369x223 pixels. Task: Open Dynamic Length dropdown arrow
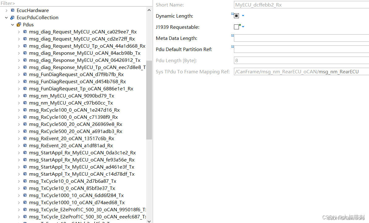(x=243, y=16)
